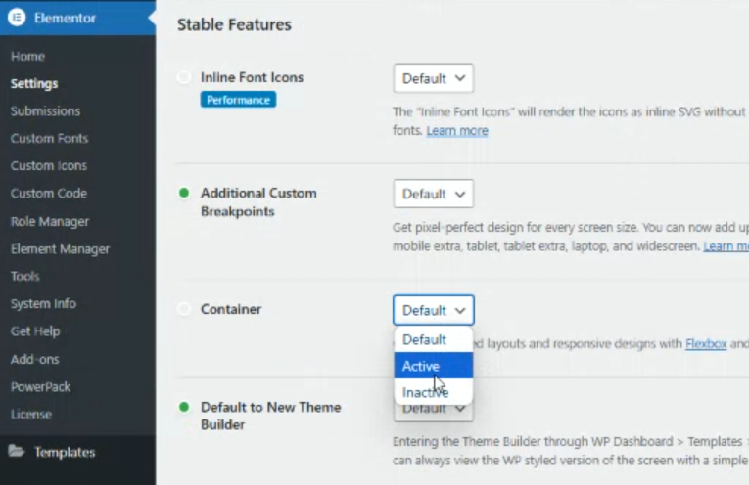749x485 pixels.
Task: Open Custom Fonts menu item
Action: tap(49, 138)
